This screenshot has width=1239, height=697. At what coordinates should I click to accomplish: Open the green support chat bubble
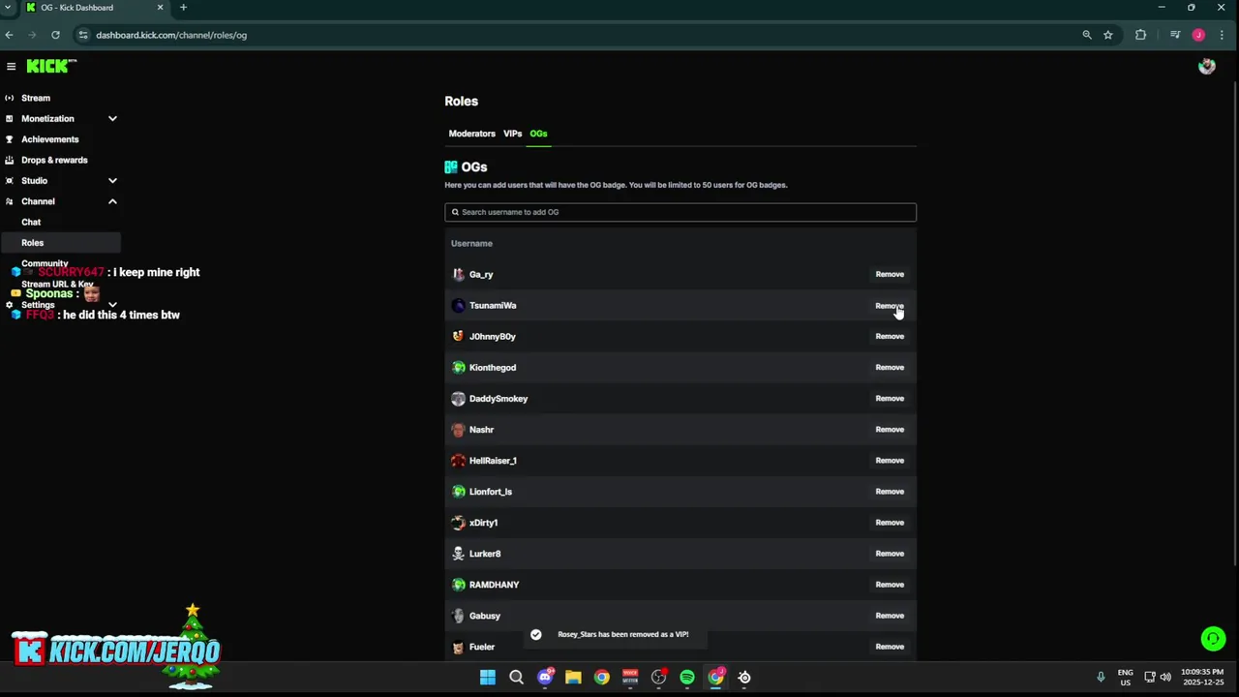pyautogui.click(x=1213, y=639)
